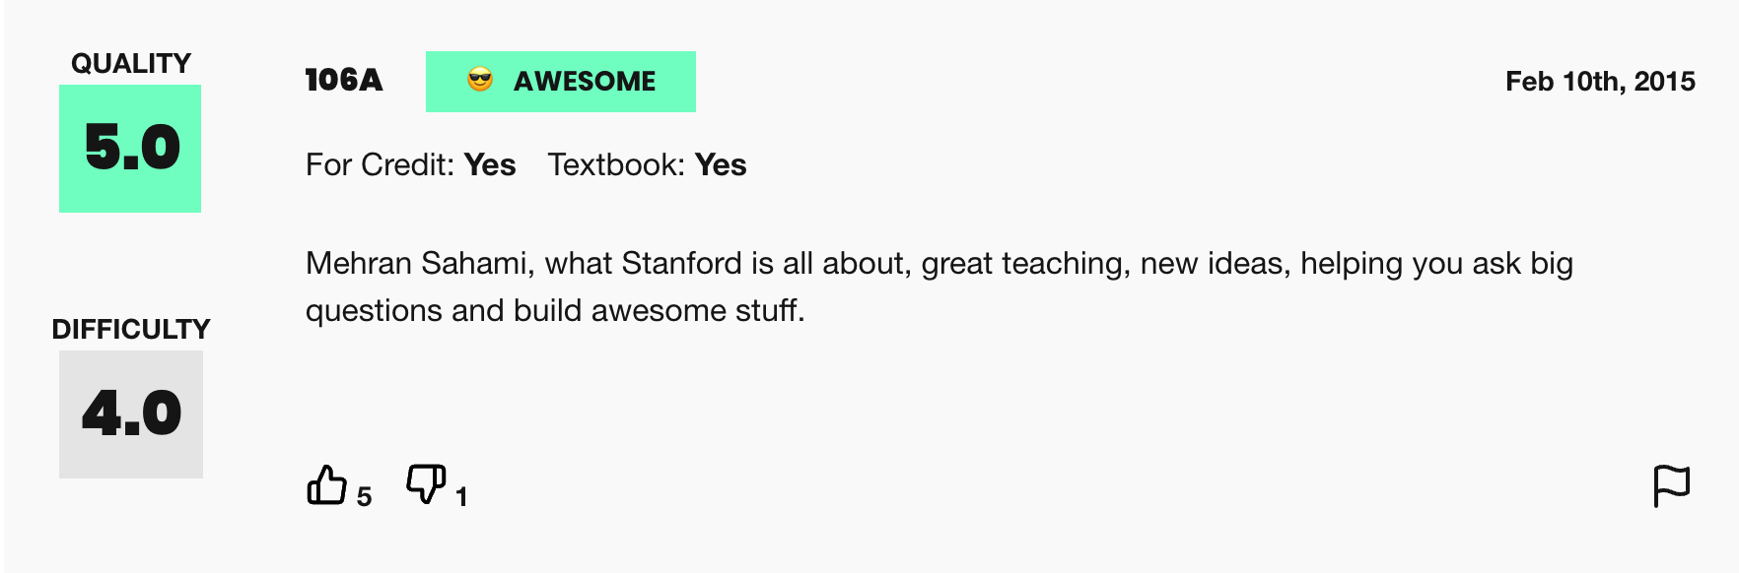Click the green quality rating swatch

(130, 148)
